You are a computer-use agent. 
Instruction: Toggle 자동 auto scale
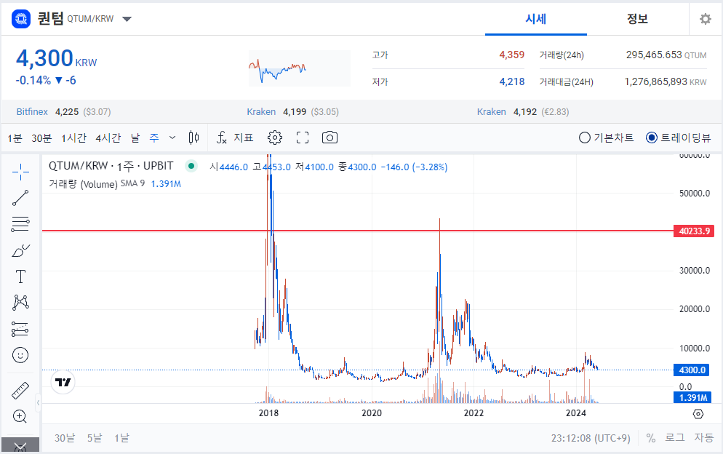click(703, 438)
